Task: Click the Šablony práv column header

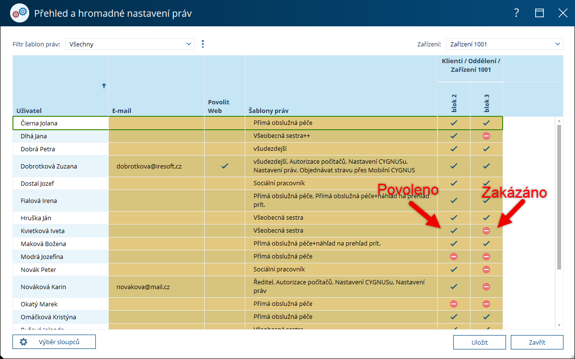Action: [341, 86]
